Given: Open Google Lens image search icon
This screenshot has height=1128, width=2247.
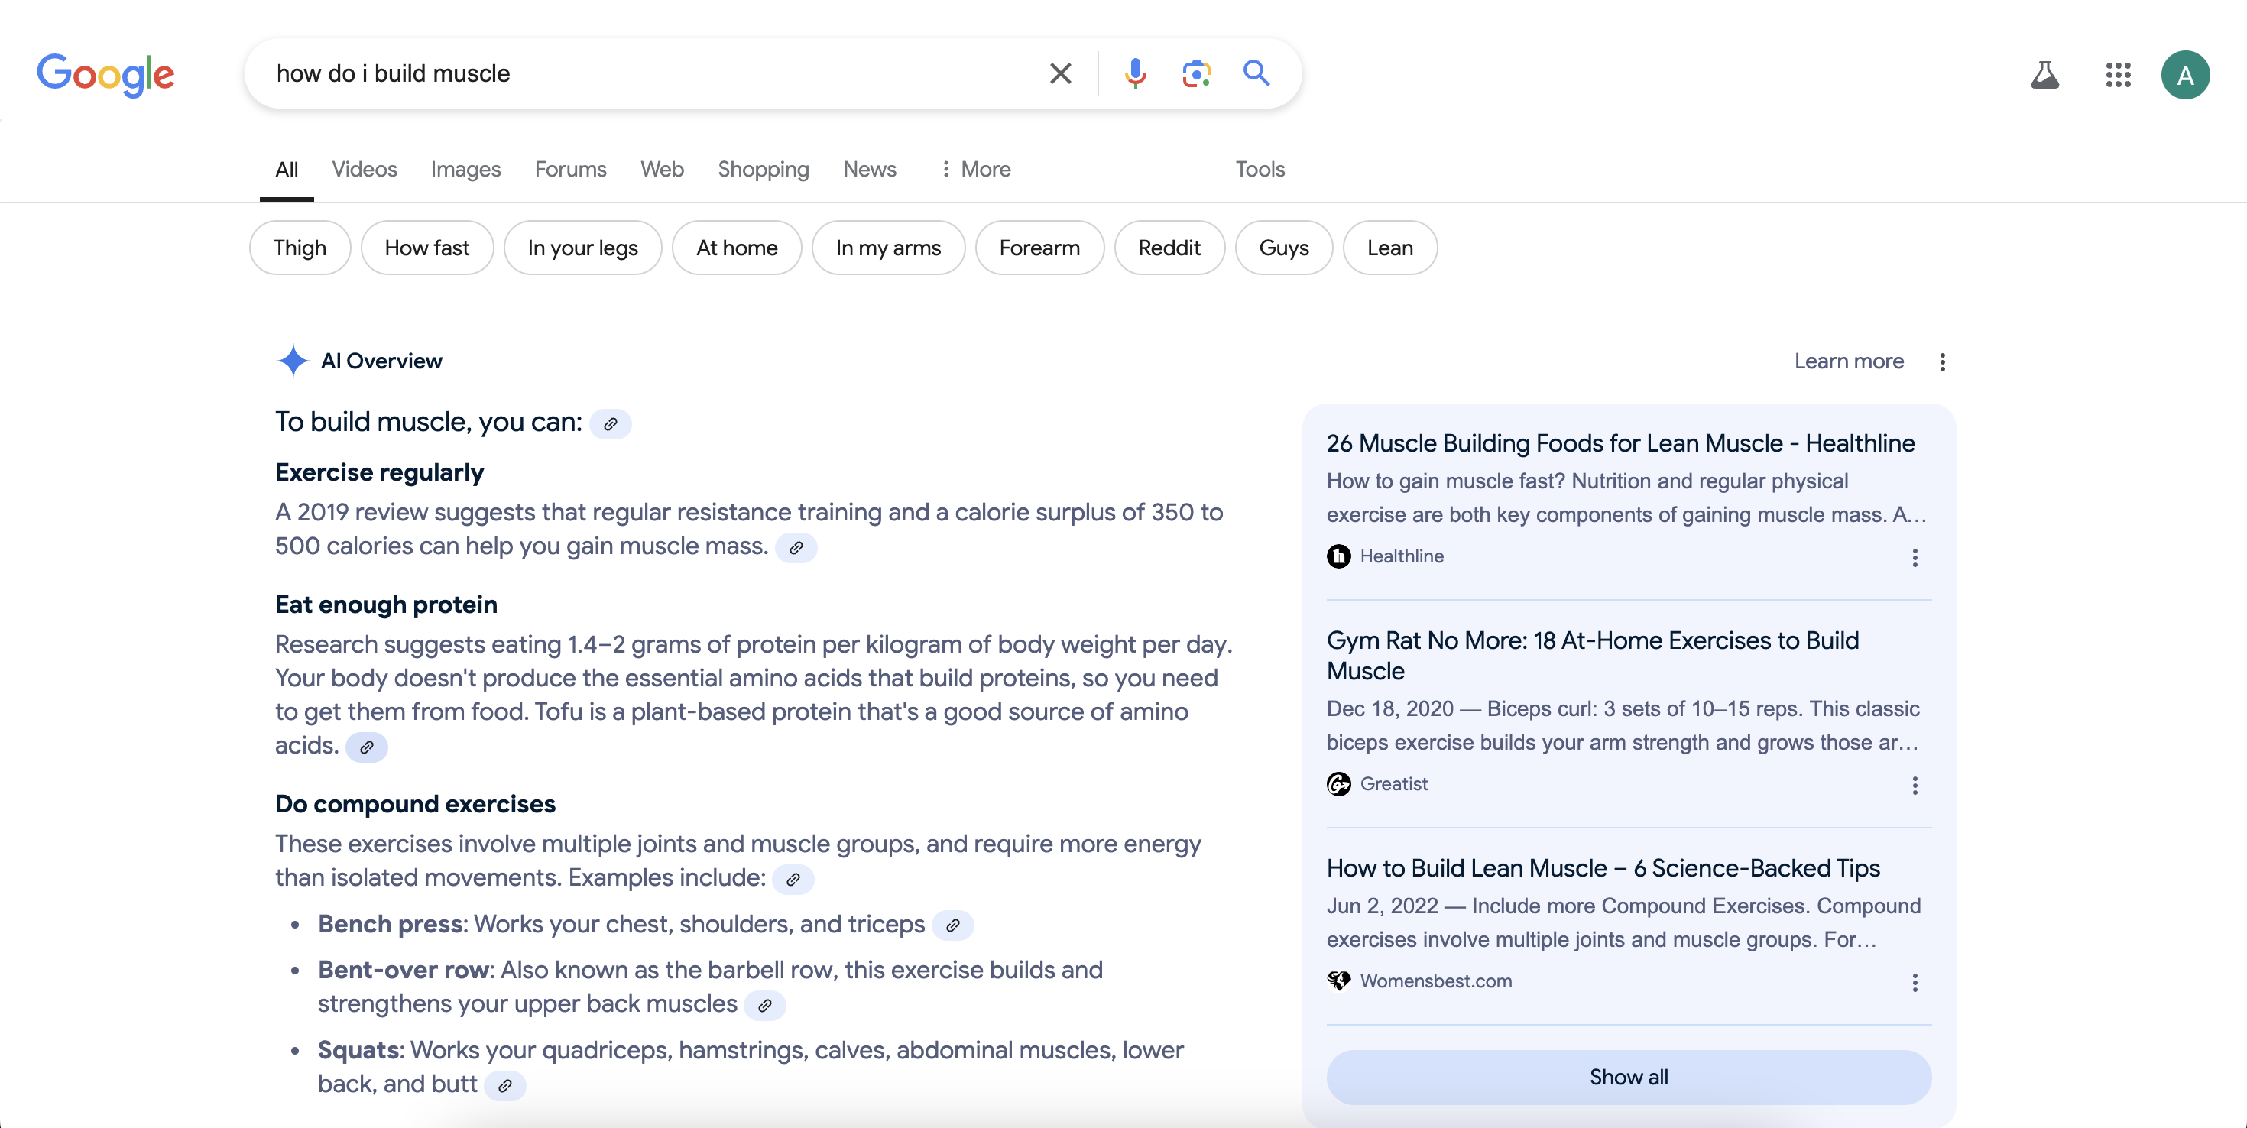Looking at the screenshot, I should [x=1196, y=73].
